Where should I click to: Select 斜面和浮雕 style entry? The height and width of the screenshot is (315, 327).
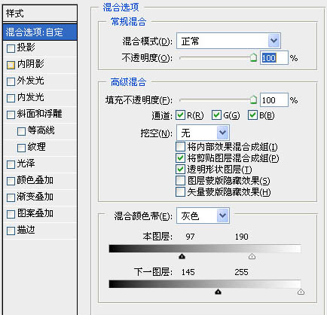40,115
